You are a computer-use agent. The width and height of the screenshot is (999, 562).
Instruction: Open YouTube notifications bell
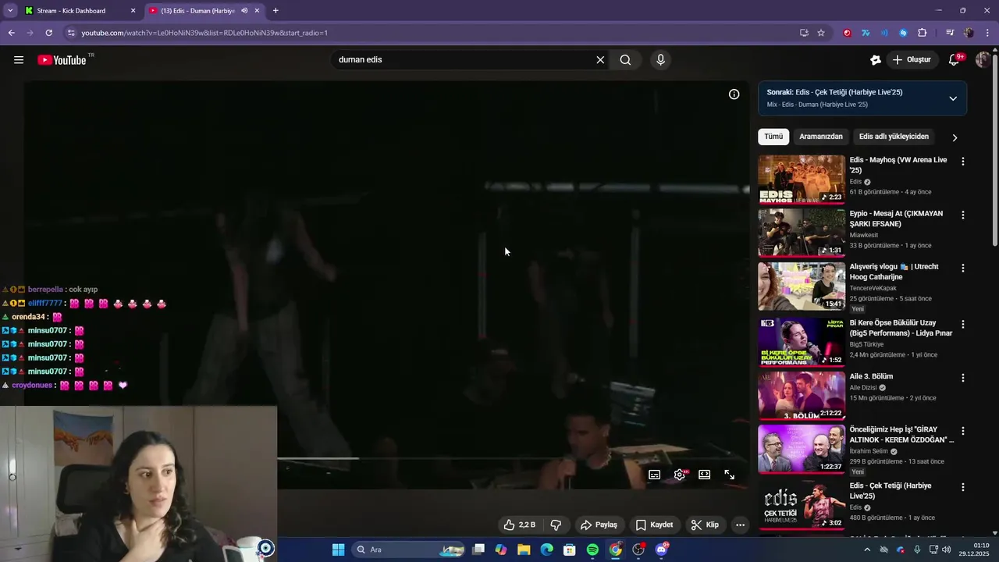coord(954,60)
